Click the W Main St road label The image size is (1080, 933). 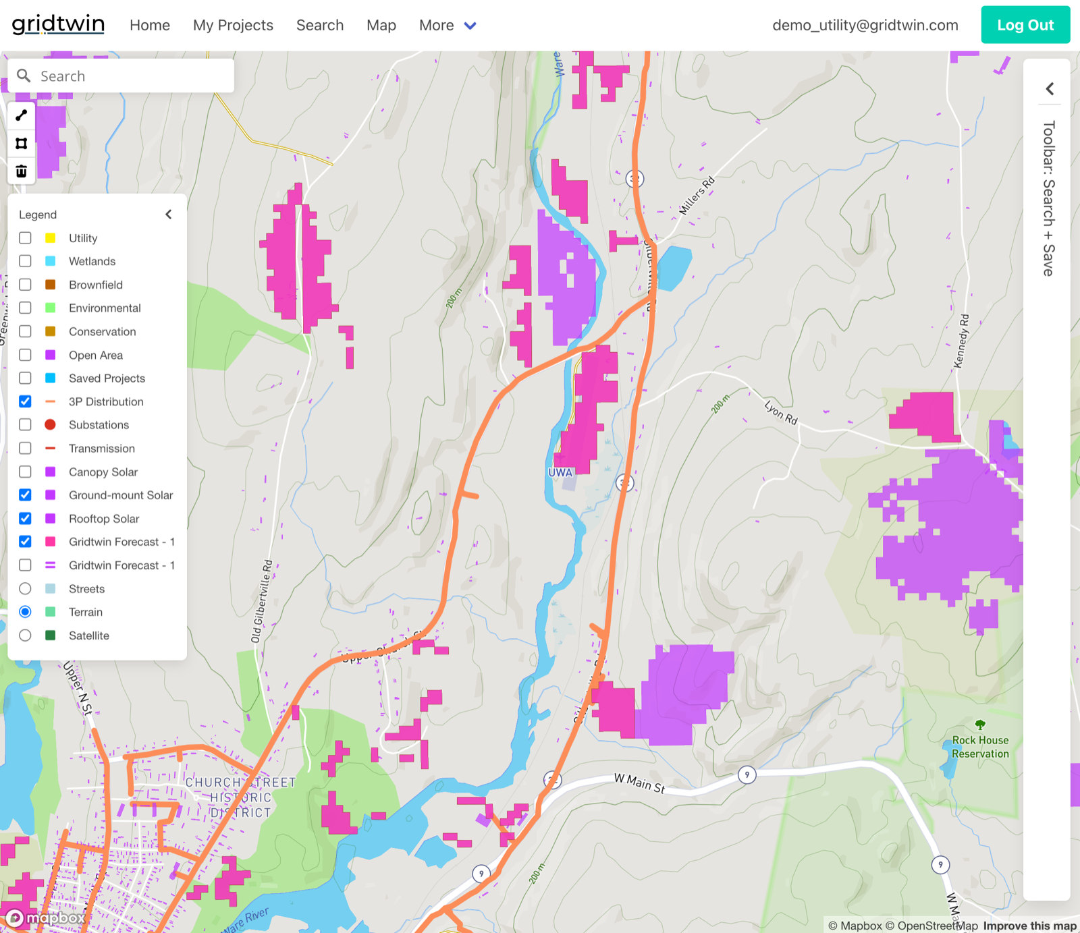click(x=639, y=783)
